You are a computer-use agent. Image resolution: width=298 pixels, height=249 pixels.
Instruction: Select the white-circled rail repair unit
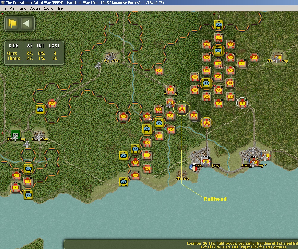coord(194,116)
